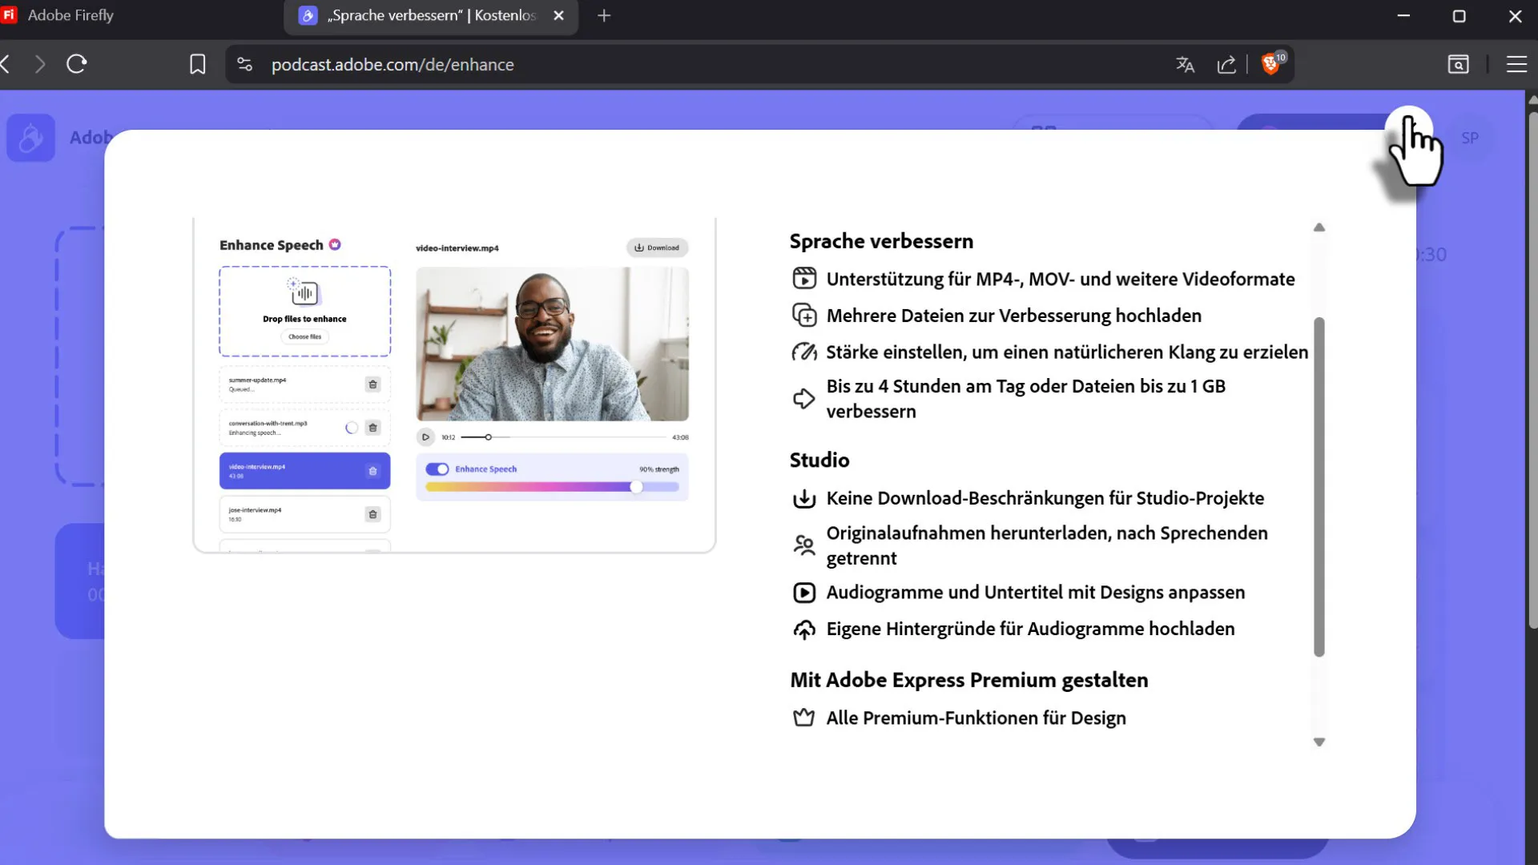Click the SP profile avatar
This screenshot has width=1538, height=865.
[x=1470, y=138]
